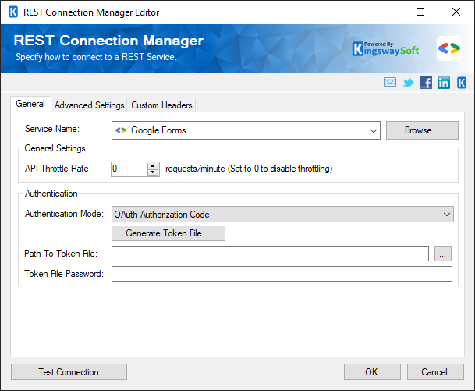Viewport: 475px width, 391px height.
Task: Click the Path To Token File field
Action: pos(270,254)
